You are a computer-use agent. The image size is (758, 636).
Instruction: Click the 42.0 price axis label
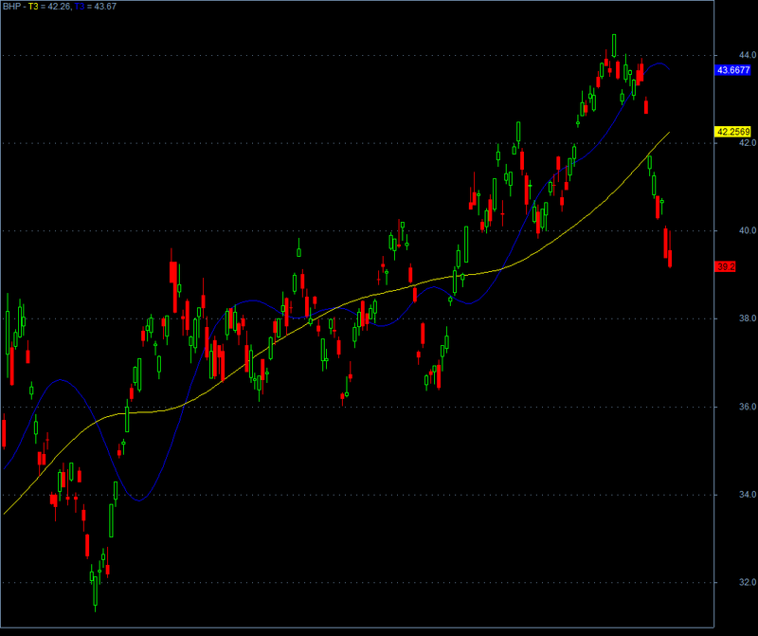click(x=748, y=143)
